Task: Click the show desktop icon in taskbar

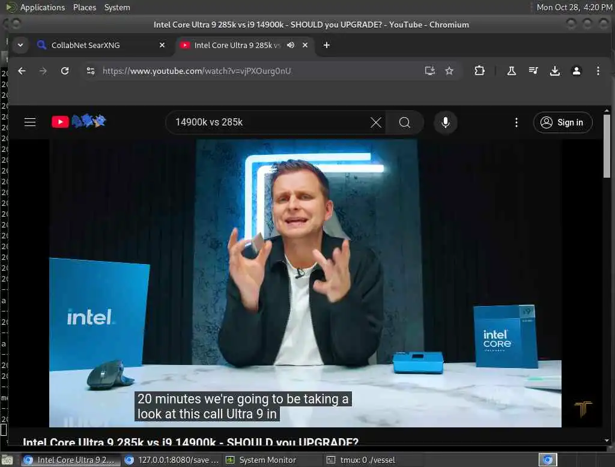Action: click(x=7, y=460)
